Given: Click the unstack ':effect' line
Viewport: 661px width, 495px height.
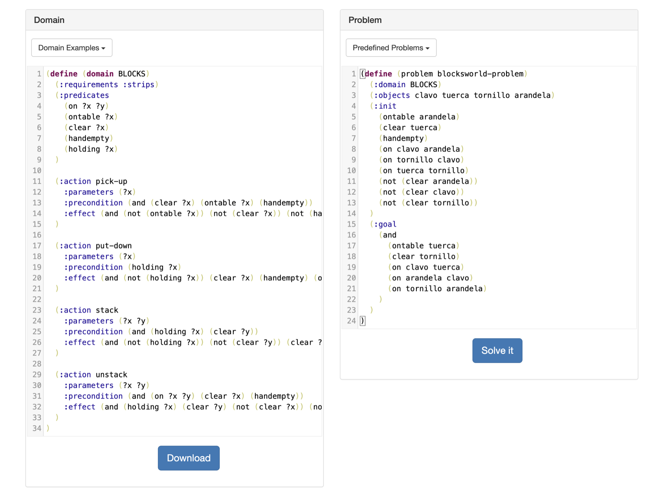Looking at the screenshot, I should click(193, 407).
